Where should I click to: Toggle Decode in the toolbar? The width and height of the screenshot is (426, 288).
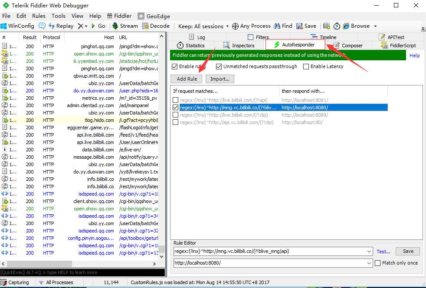[156, 26]
